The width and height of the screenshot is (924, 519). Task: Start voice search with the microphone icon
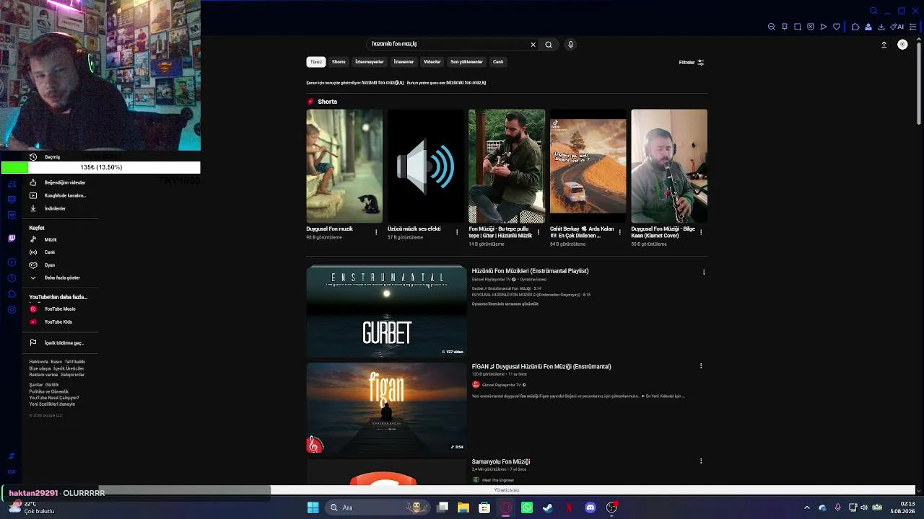pyautogui.click(x=570, y=45)
